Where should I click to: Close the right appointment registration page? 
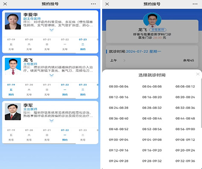(107, 4)
